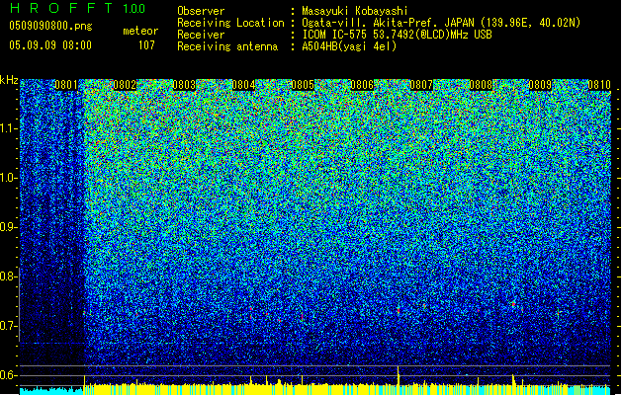
Task: Click the 'meteor' label
Action: 140,31
